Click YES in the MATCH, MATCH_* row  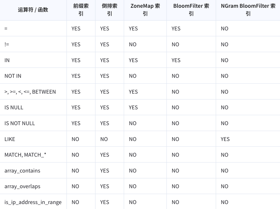click(x=104, y=155)
